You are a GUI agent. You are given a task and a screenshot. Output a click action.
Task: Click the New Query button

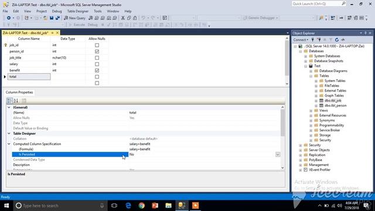click(x=74, y=18)
